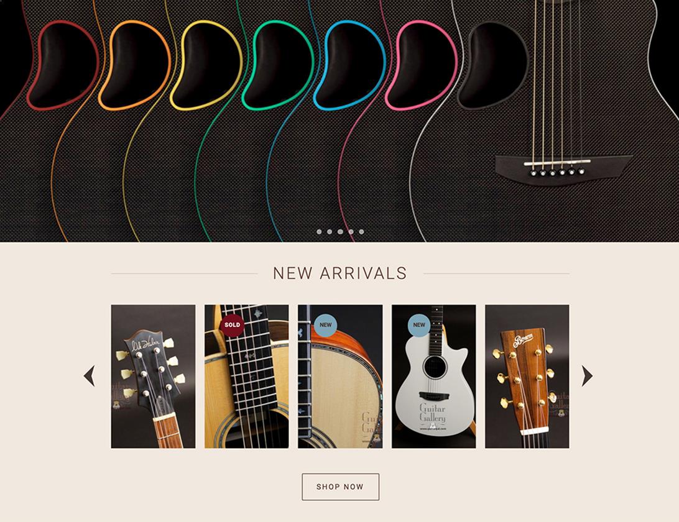The height and width of the screenshot is (522, 679).
Task: Select the fourth slide dot in hero banner
Action: point(351,232)
